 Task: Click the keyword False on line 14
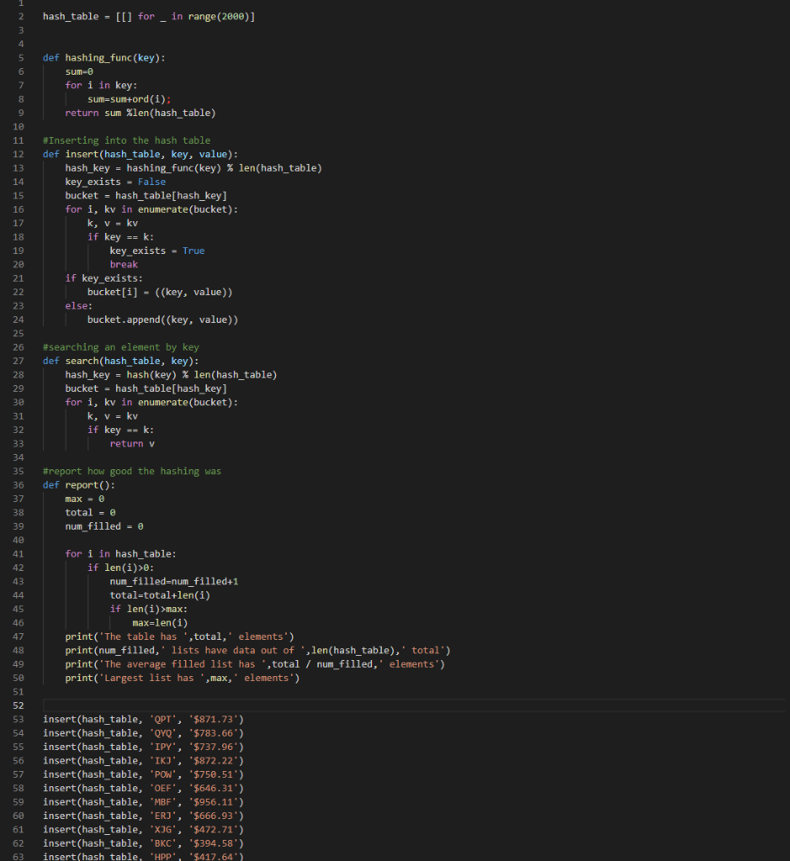tap(151, 181)
